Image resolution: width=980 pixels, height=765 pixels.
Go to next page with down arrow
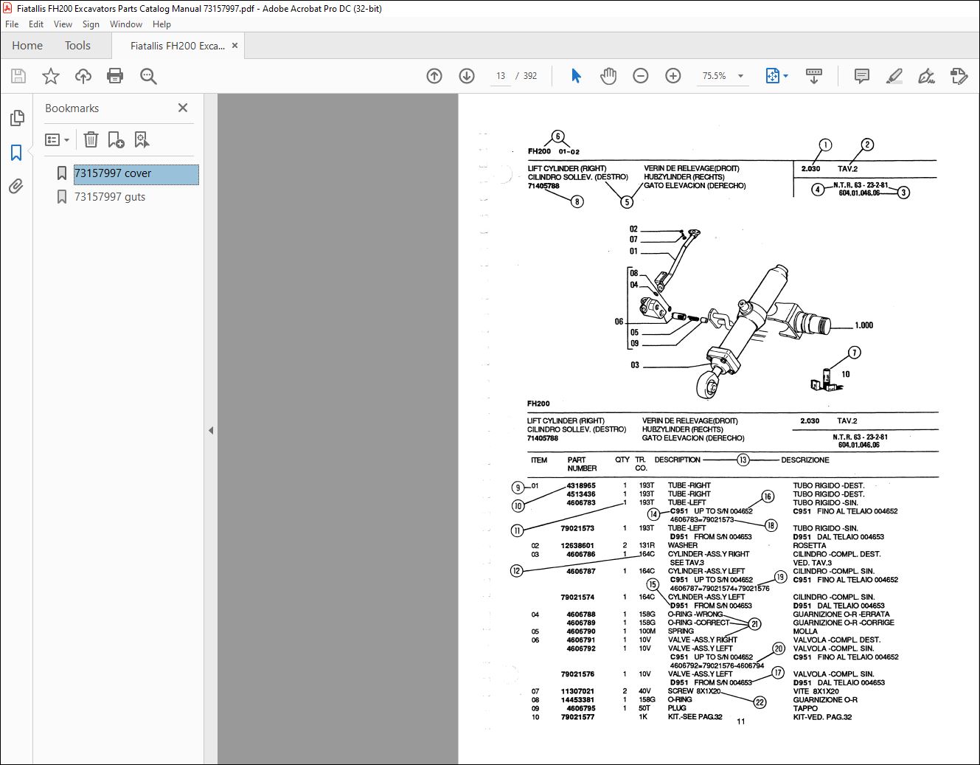tap(467, 76)
